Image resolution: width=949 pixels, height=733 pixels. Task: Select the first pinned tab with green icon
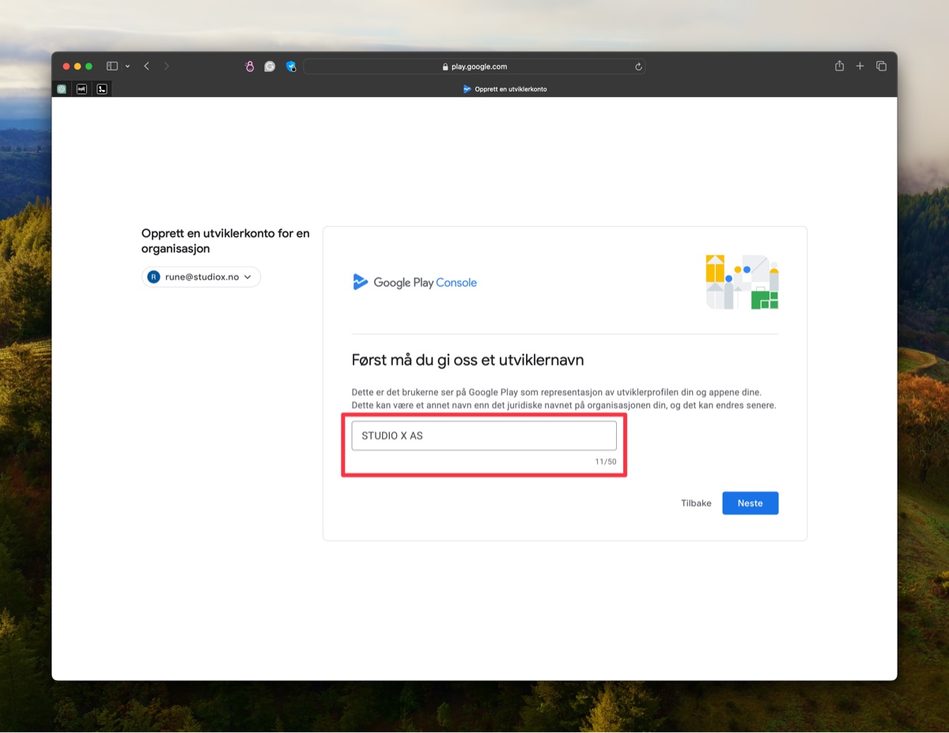(x=62, y=89)
